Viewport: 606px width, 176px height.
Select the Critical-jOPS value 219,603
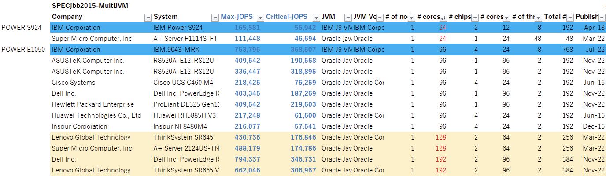[303, 104]
